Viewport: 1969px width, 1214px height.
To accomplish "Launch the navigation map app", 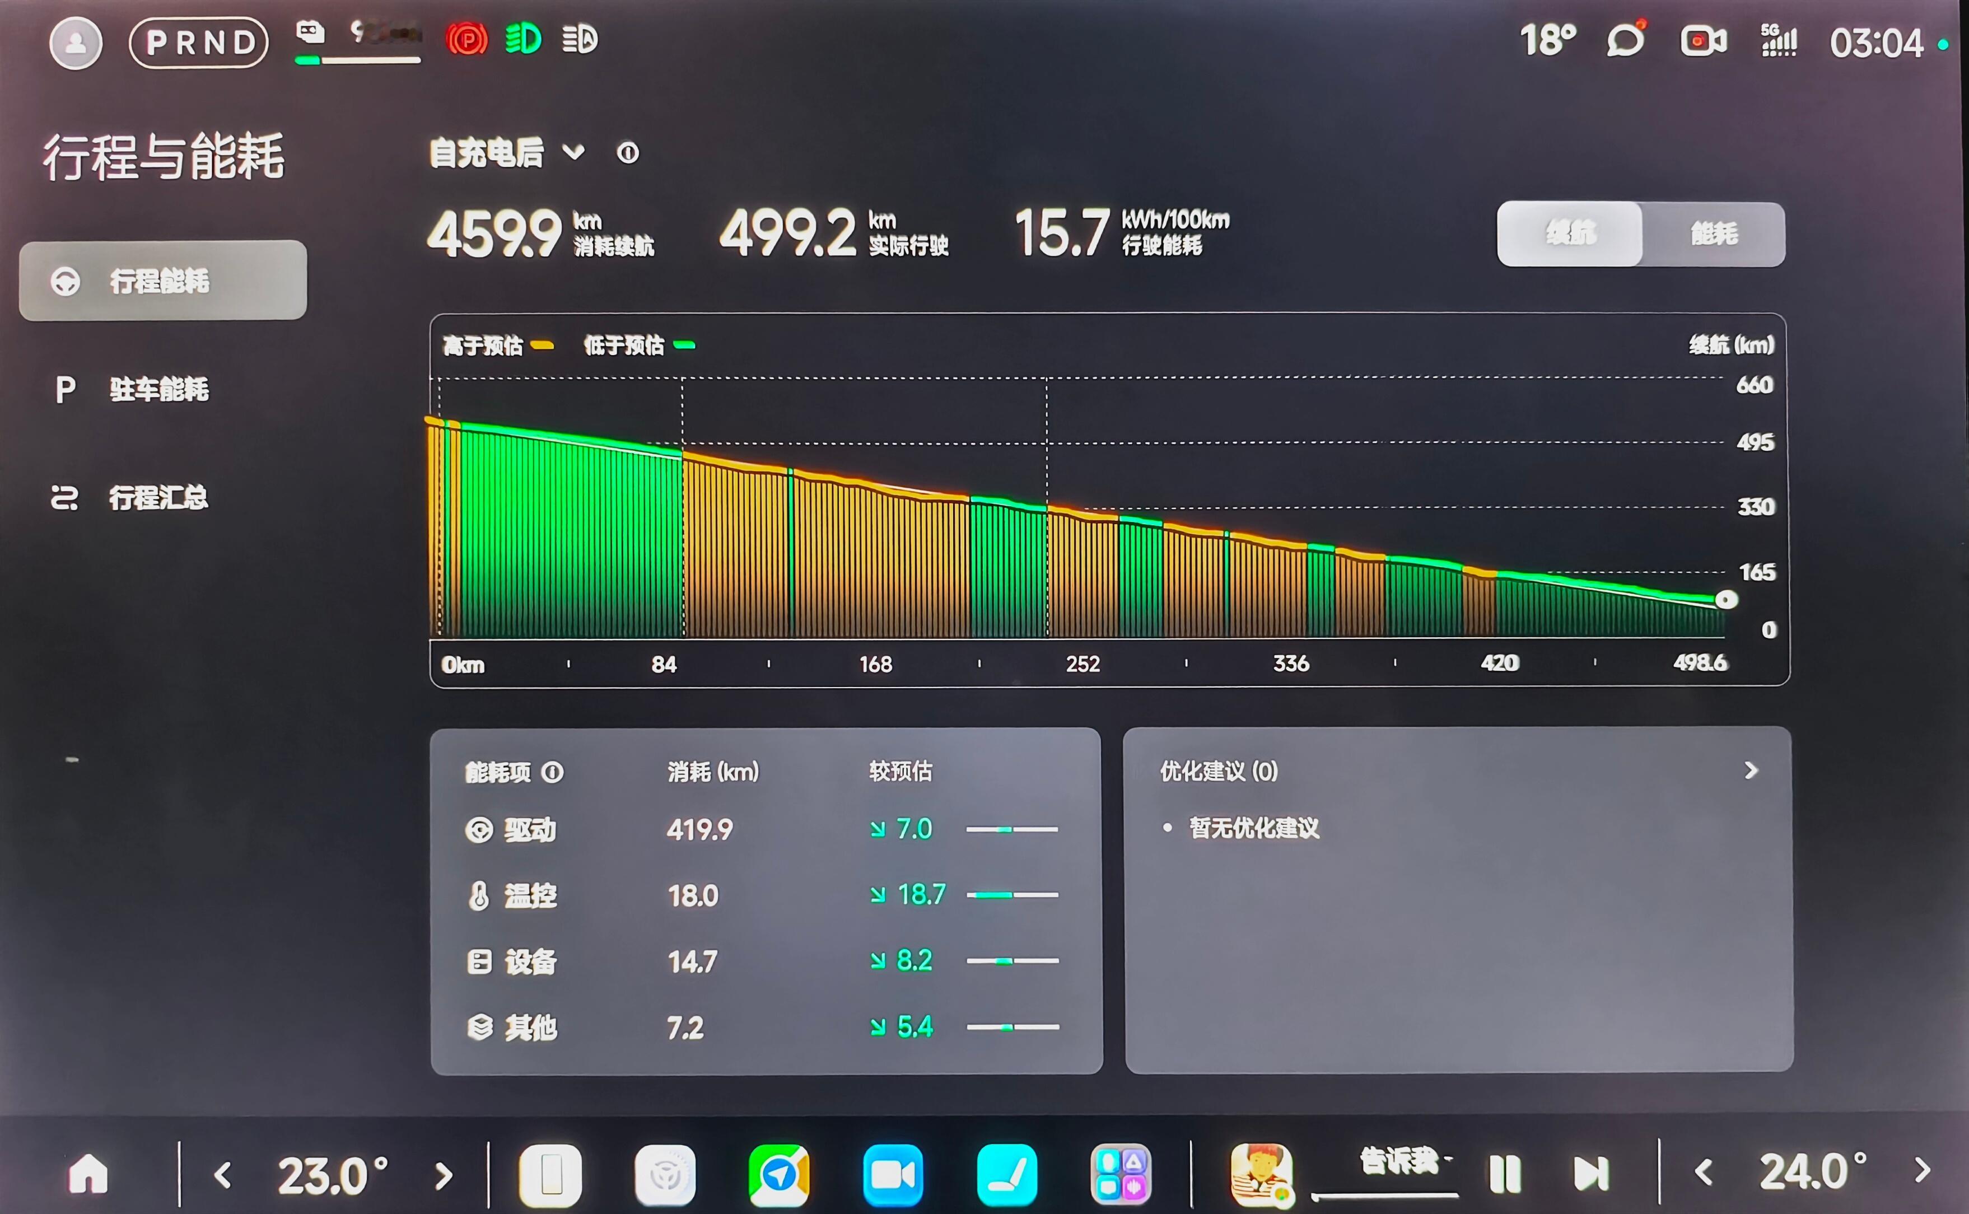I will tap(778, 1175).
